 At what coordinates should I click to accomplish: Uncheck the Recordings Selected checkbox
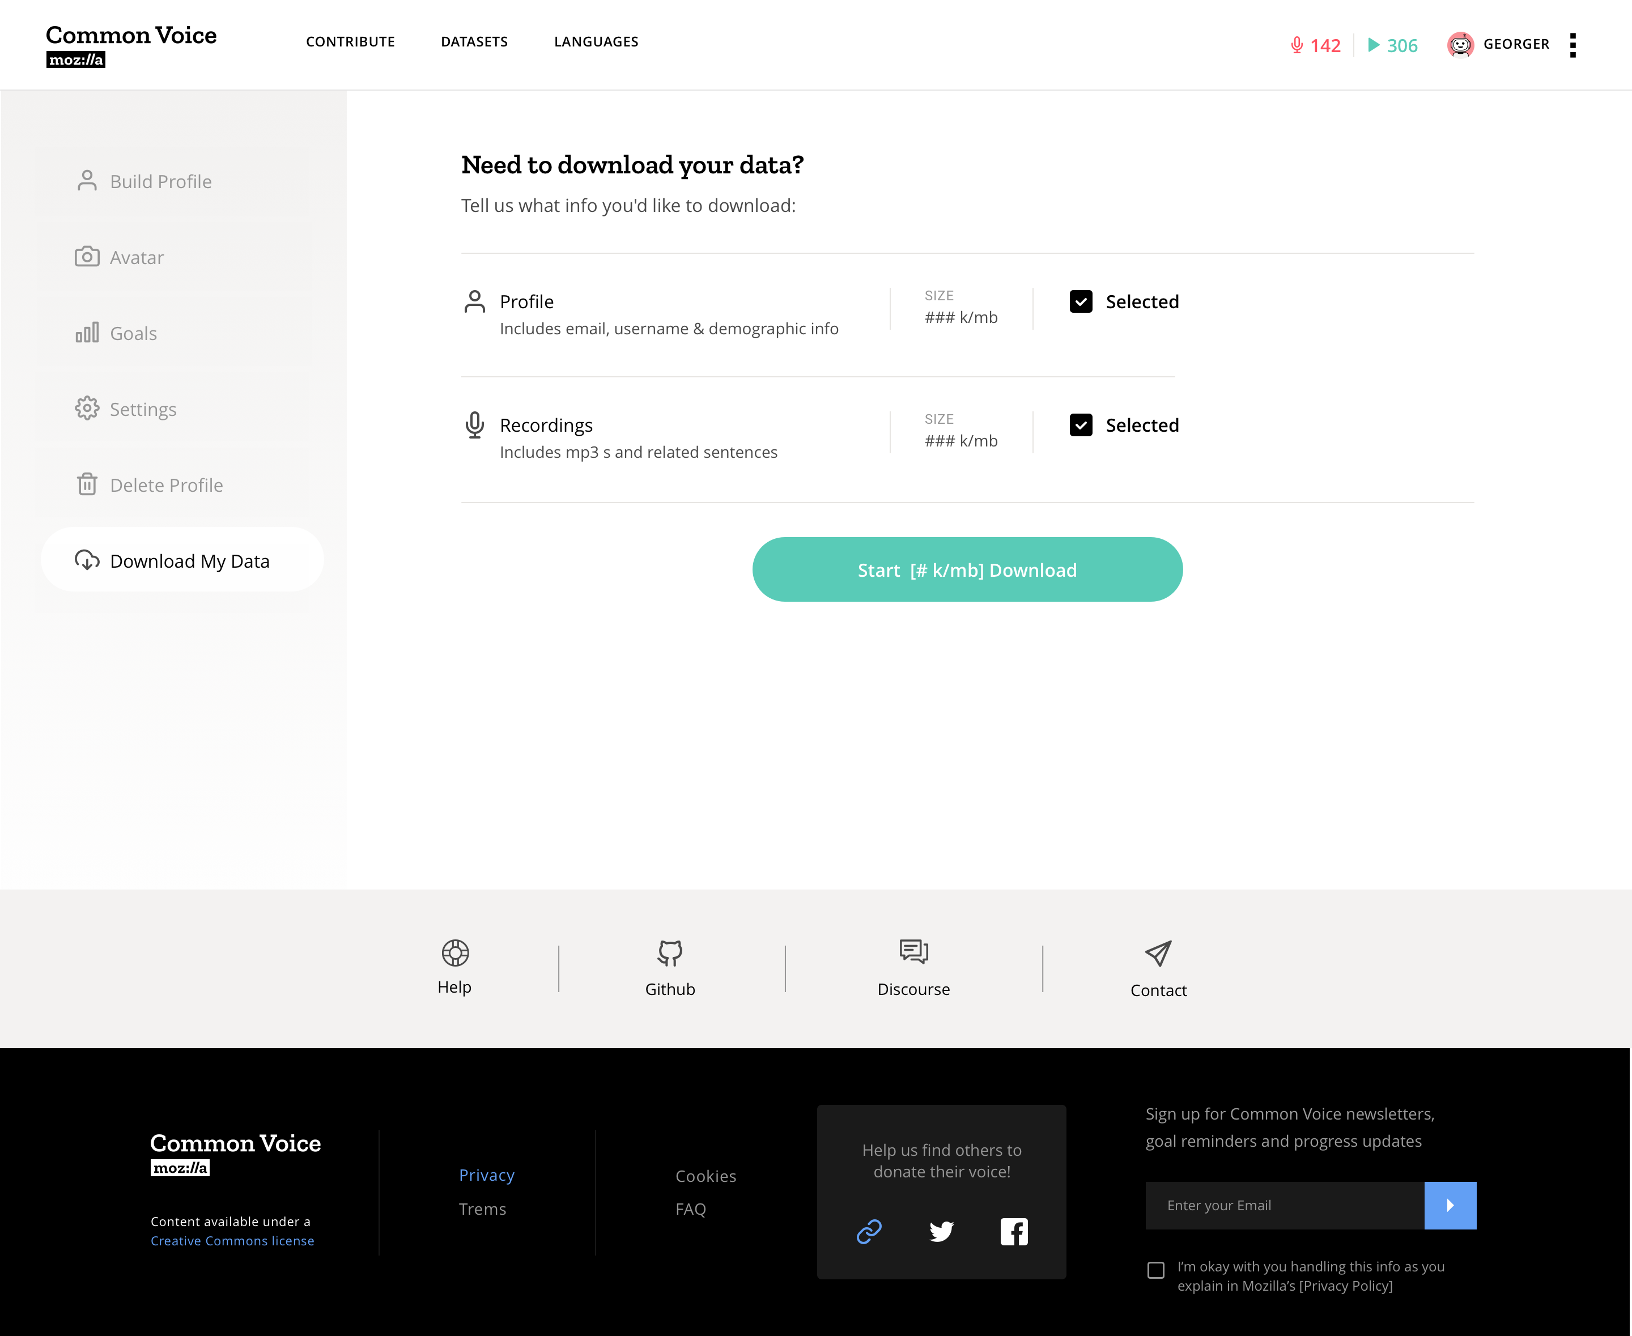pyautogui.click(x=1082, y=425)
